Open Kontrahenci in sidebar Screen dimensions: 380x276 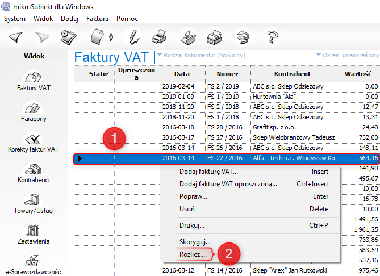34,174
